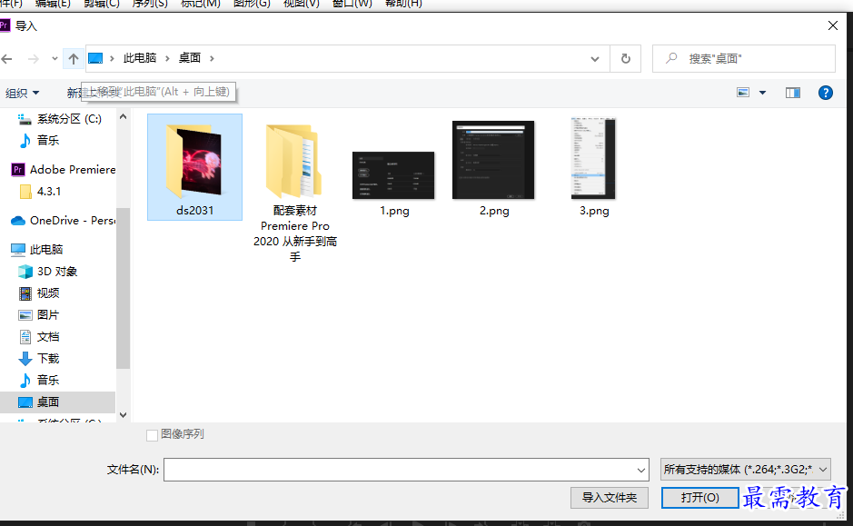Select 桌面 in navigation pane
This screenshot has height=526, width=853.
[x=57, y=402]
